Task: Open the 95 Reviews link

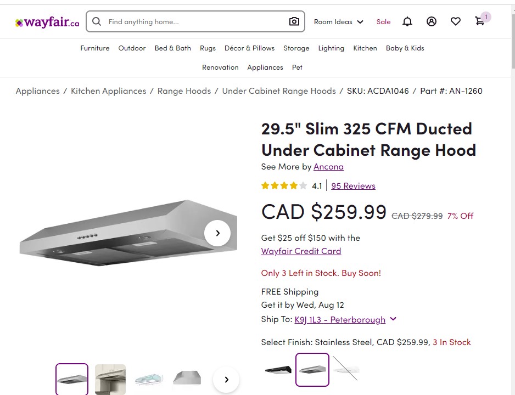Action: tap(353, 186)
